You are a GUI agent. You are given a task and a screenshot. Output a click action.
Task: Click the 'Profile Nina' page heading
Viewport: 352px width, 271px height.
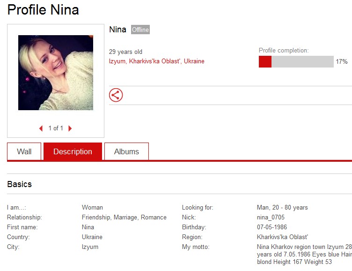pyautogui.click(x=43, y=10)
